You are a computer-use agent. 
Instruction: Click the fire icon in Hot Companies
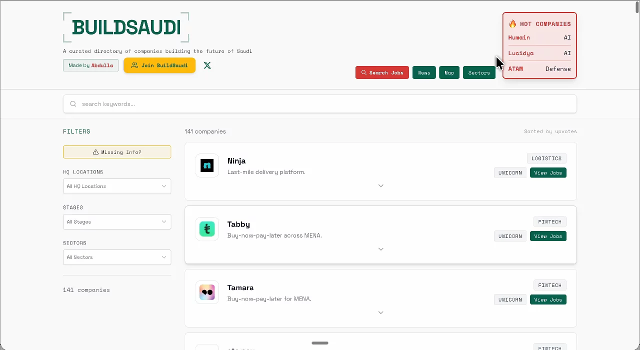512,23
